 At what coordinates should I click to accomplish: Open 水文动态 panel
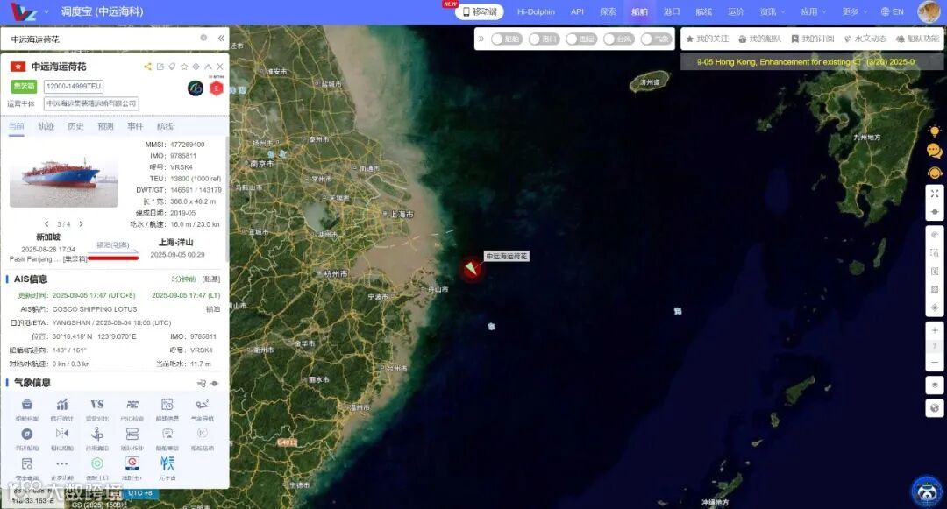point(865,39)
